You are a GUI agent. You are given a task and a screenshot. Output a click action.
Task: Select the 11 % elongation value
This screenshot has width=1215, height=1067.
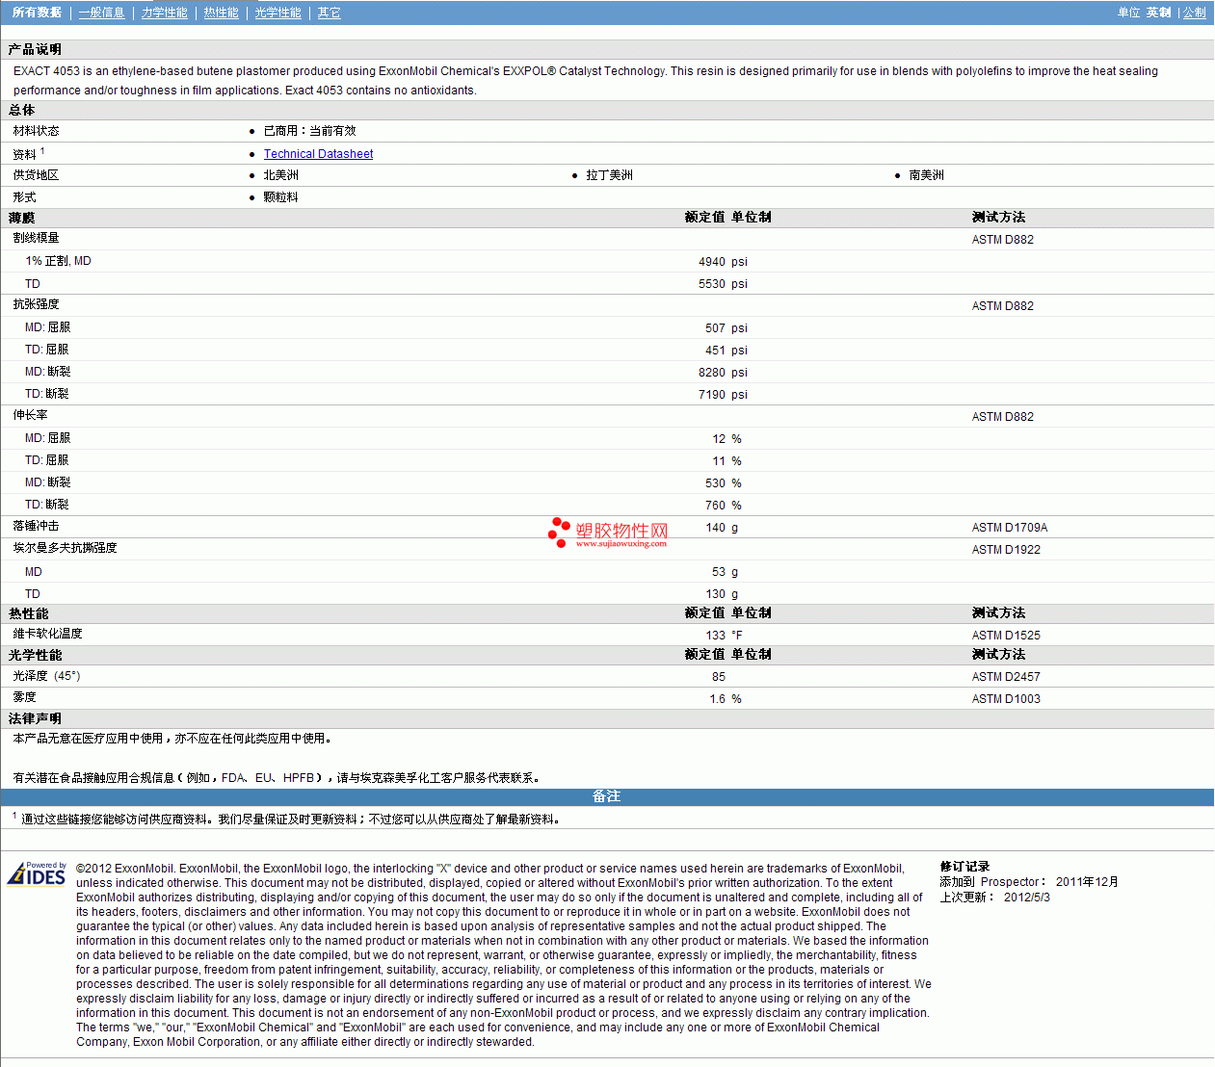pos(727,461)
